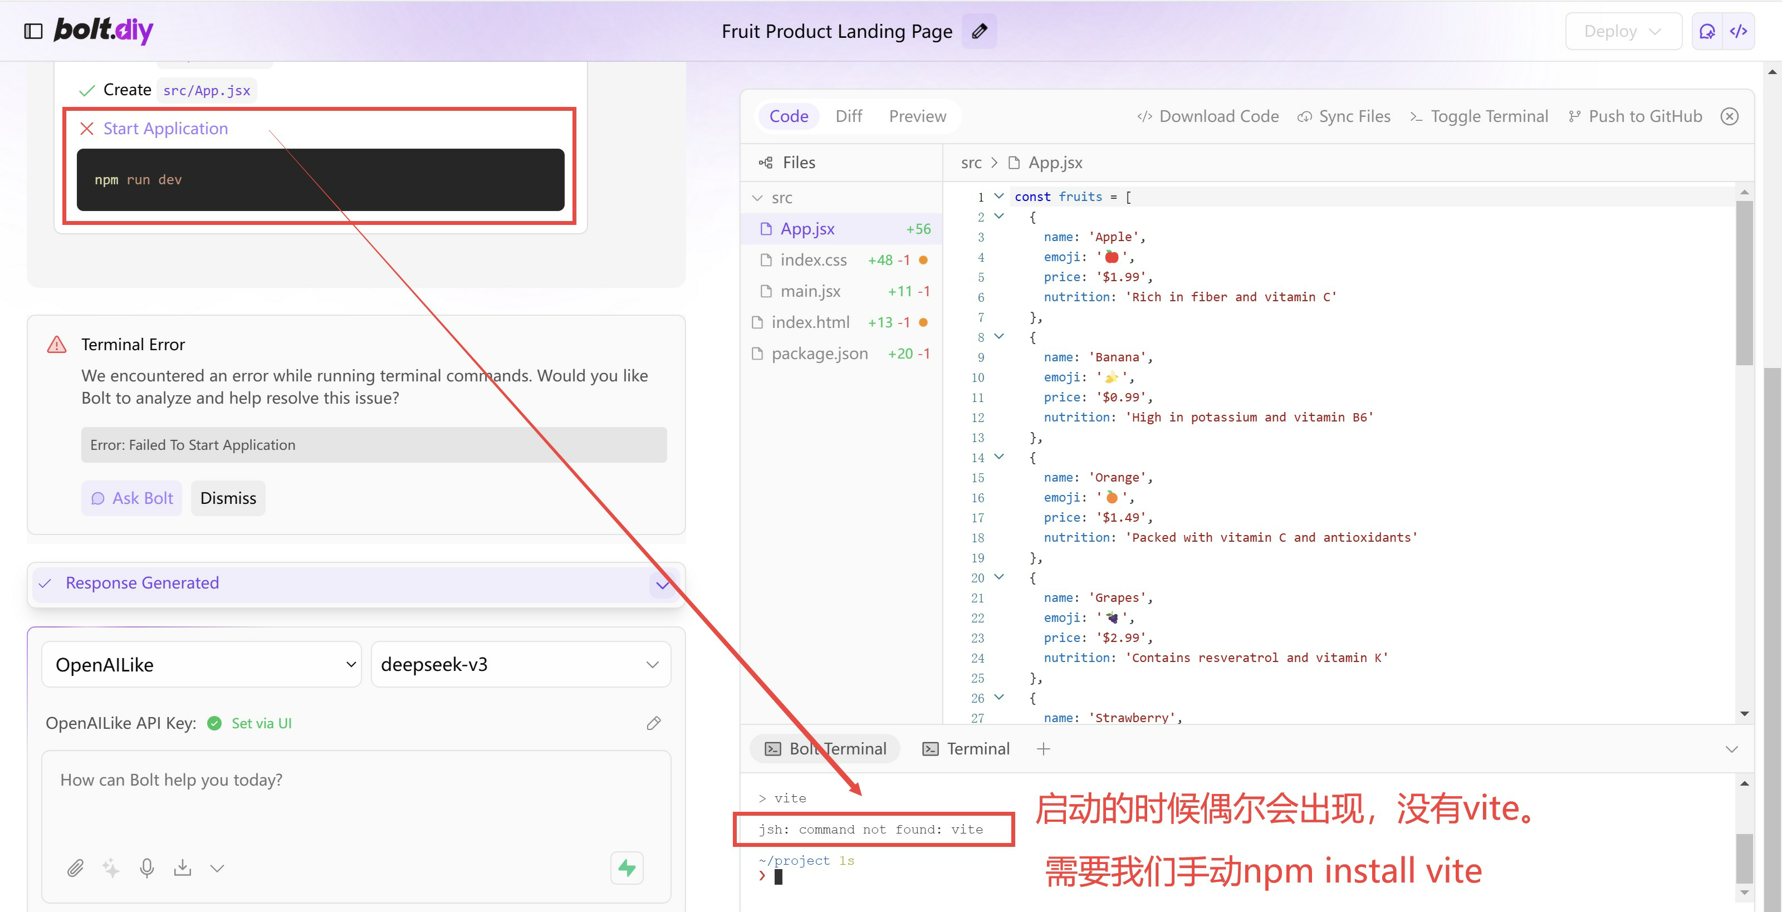Edit the OpenAILike API key pencil icon
Viewport: 1782px width, 912px height.
coord(653,723)
